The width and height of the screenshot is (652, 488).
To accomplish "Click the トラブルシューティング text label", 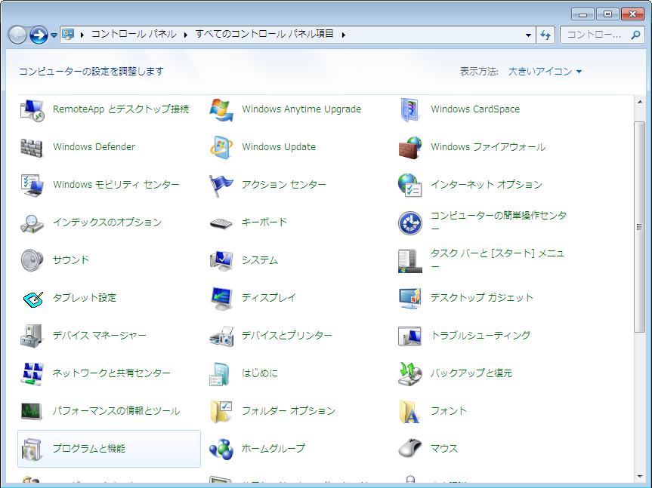I will click(x=481, y=336).
